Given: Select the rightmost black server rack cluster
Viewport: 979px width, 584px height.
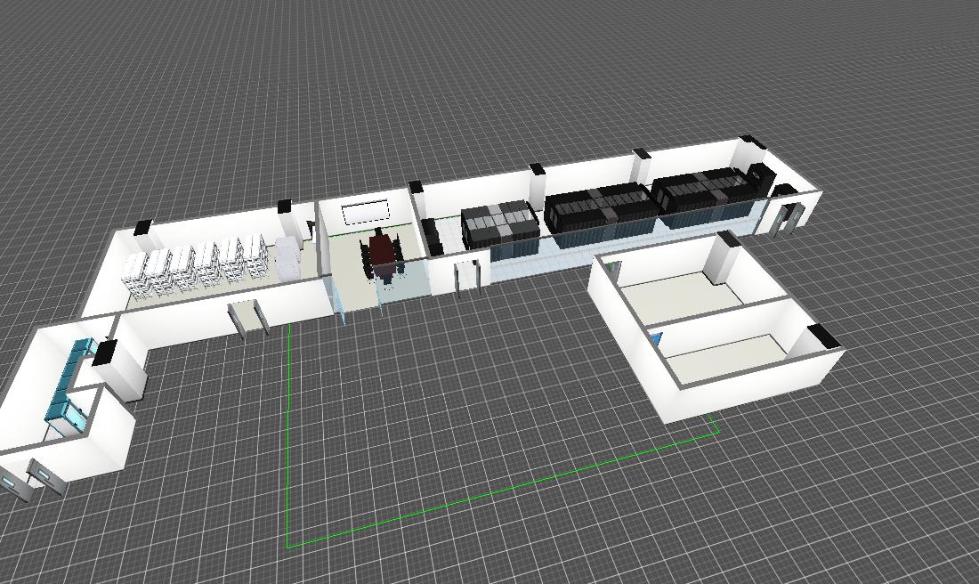Looking at the screenshot, I should click(703, 191).
